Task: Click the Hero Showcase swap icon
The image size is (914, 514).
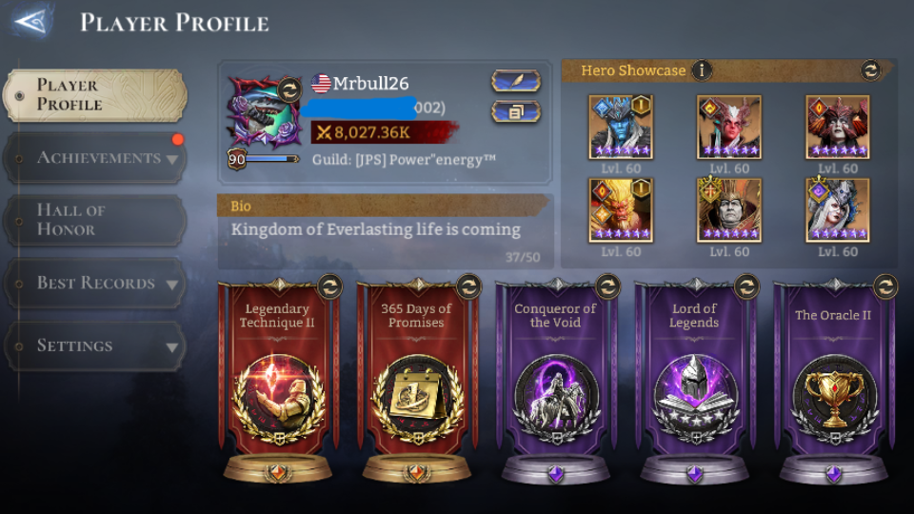Action: pos(871,70)
